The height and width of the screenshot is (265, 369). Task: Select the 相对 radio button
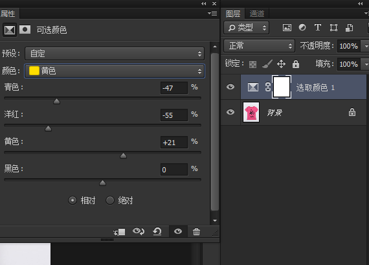point(73,200)
